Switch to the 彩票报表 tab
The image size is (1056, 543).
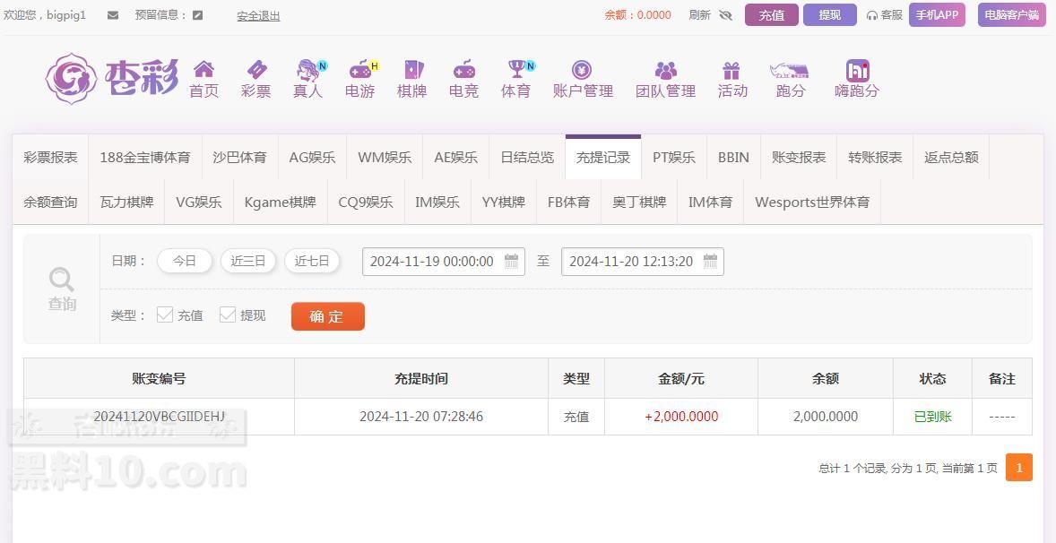coord(50,158)
